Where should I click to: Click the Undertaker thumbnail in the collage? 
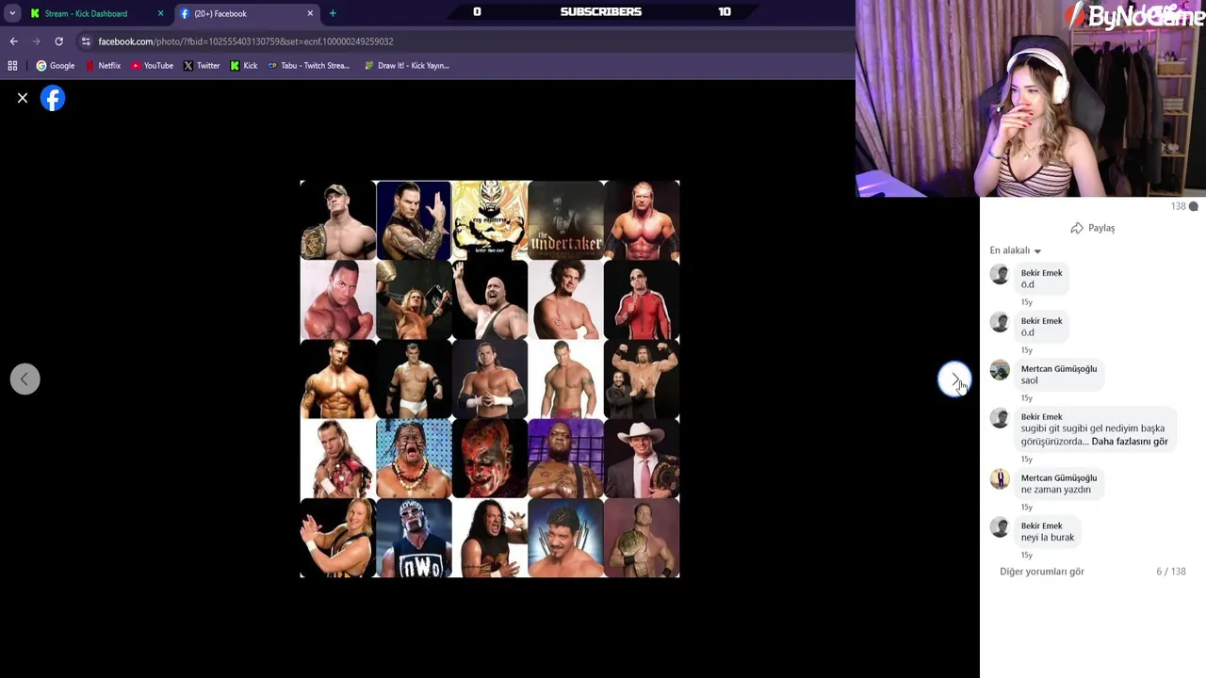(566, 220)
